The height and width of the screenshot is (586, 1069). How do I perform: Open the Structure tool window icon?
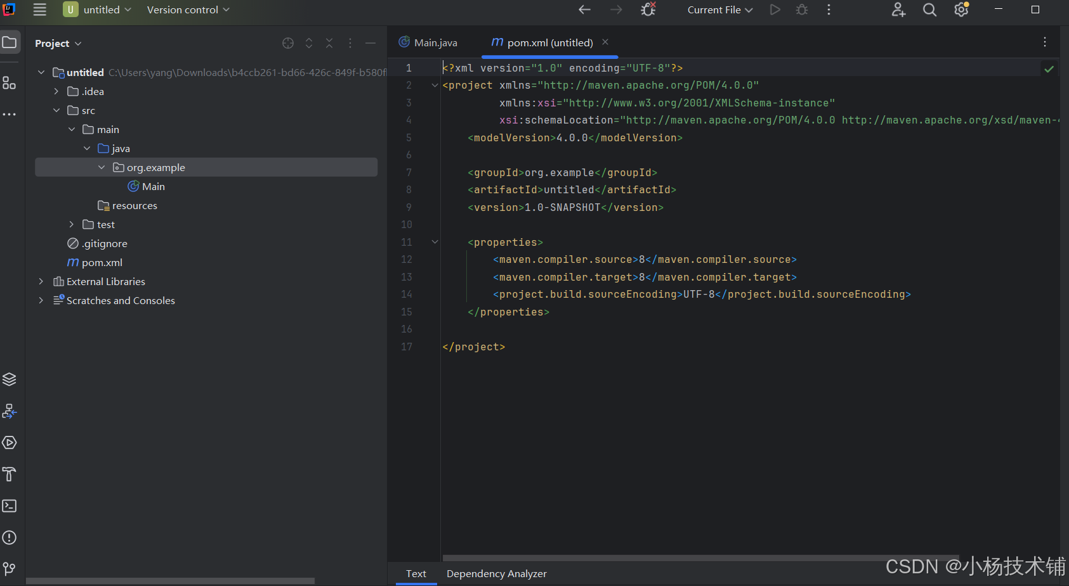click(x=10, y=83)
